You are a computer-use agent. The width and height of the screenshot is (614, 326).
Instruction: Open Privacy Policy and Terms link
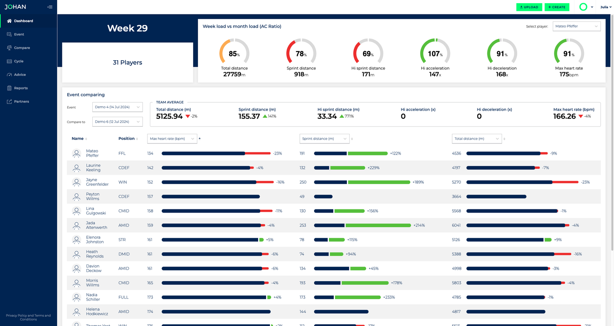click(x=28, y=317)
